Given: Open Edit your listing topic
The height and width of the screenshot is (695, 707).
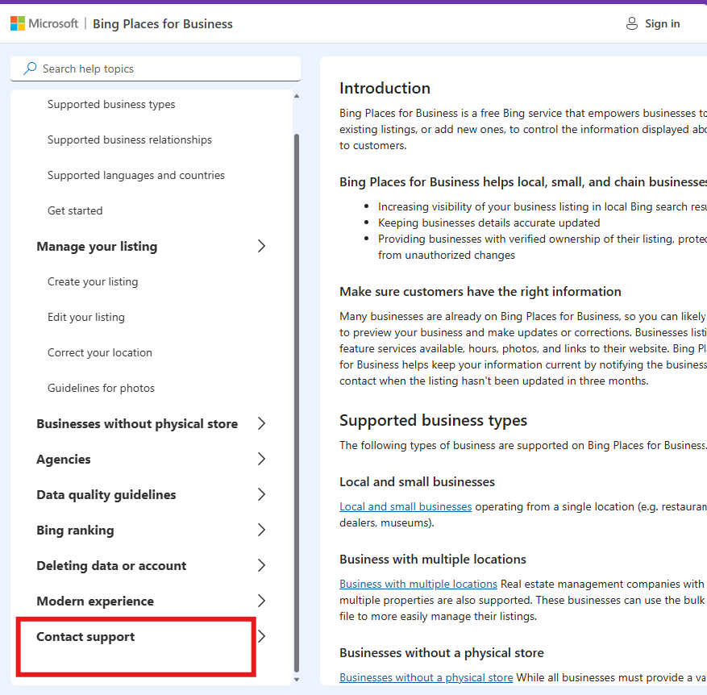Looking at the screenshot, I should 86,317.
